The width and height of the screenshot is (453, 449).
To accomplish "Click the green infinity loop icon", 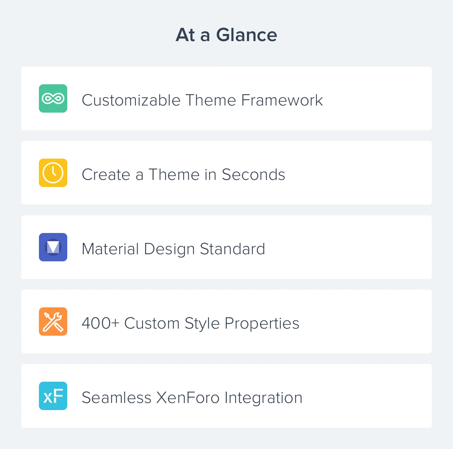I will coord(53,98).
